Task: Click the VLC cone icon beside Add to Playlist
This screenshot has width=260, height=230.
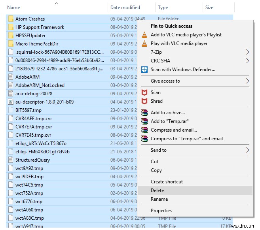Action: click(144, 35)
